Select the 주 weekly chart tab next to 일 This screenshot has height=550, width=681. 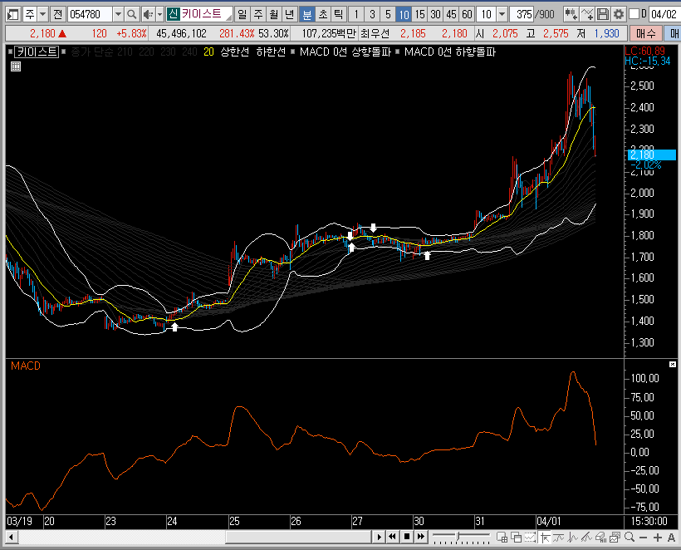click(258, 14)
